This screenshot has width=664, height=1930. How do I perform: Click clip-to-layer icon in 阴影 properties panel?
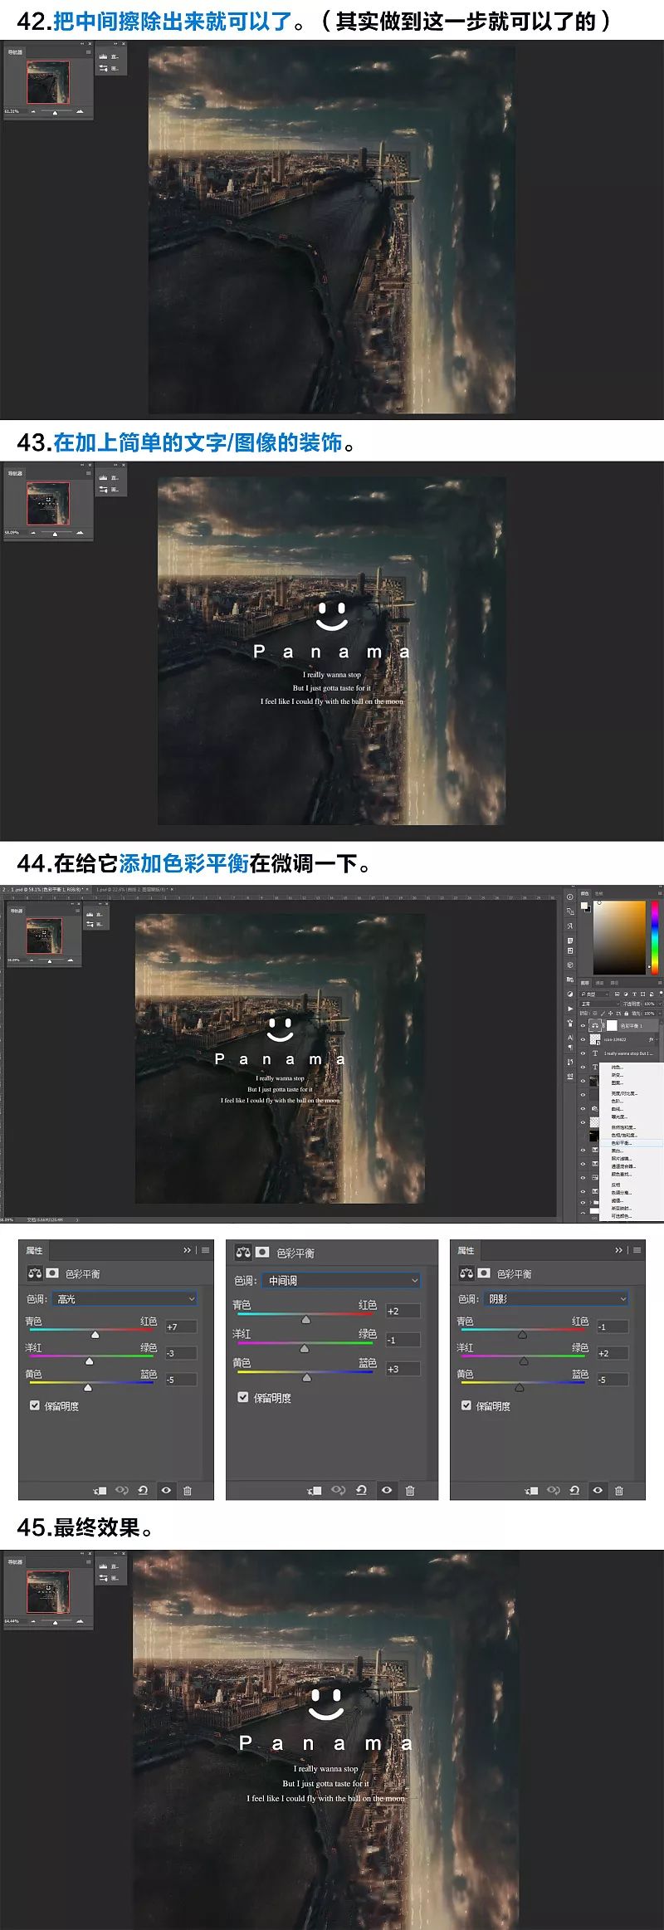[531, 1490]
